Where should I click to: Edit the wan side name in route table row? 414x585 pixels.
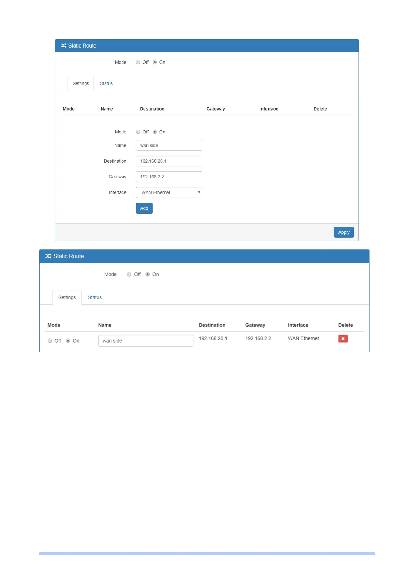pos(146,341)
